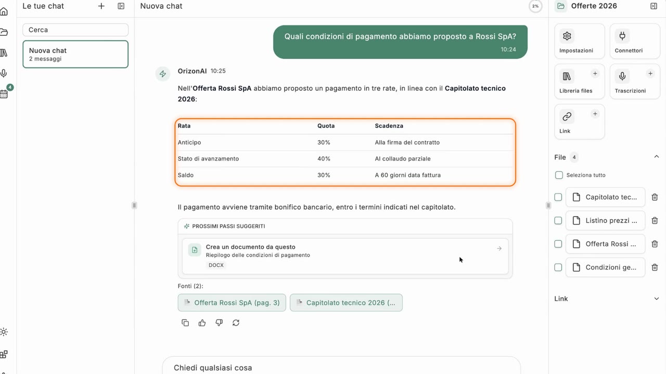Select the Nuova chat conversation
The height and width of the screenshot is (374, 666).
[x=75, y=54]
